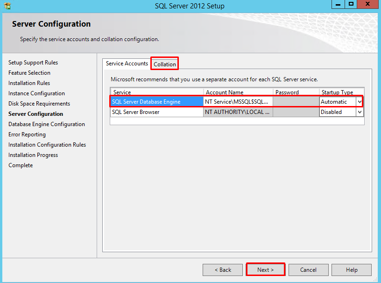Select Installation Progress step in sidebar
381x283 pixels.
tap(33, 155)
